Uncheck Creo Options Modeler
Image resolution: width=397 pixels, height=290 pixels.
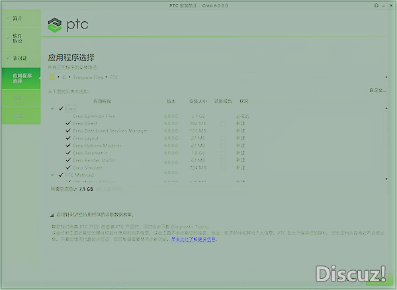(x=68, y=146)
